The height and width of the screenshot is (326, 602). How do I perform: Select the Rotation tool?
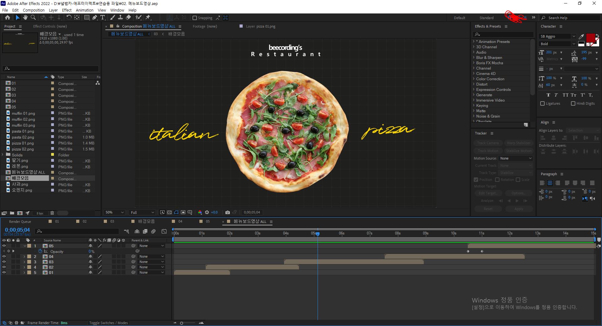pyautogui.click(x=69, y=18)
